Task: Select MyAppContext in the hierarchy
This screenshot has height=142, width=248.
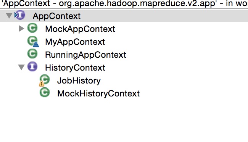Action: [75, 42]
